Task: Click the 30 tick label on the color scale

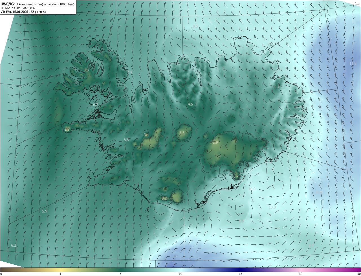Action: (x=301, y=274)
